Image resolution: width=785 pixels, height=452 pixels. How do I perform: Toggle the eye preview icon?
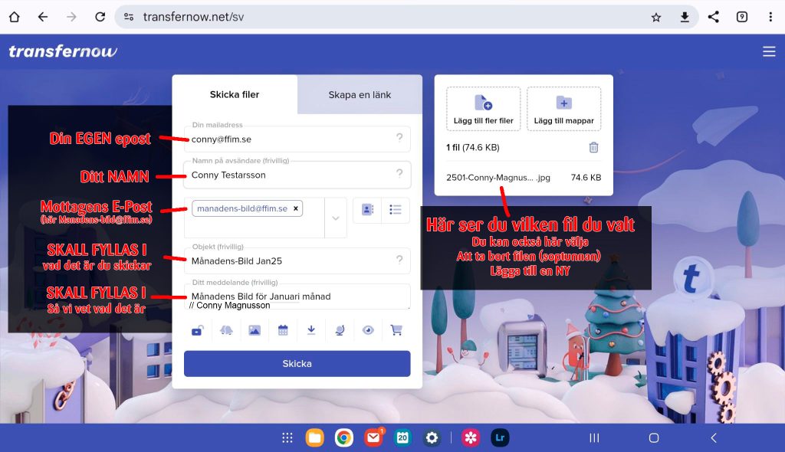pyautogui.click(x=369, y=331)
